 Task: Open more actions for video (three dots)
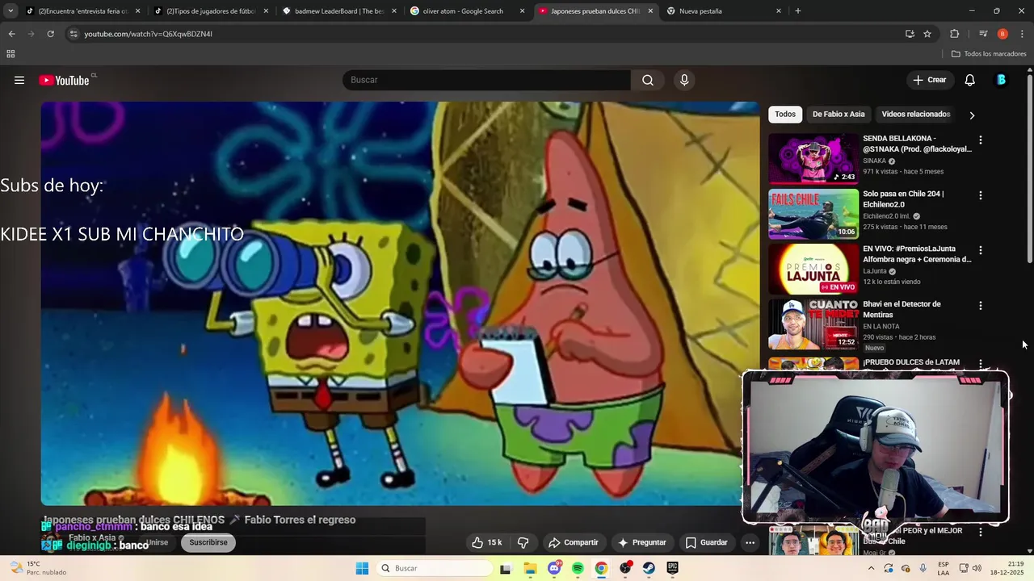(x=750, y=542)
